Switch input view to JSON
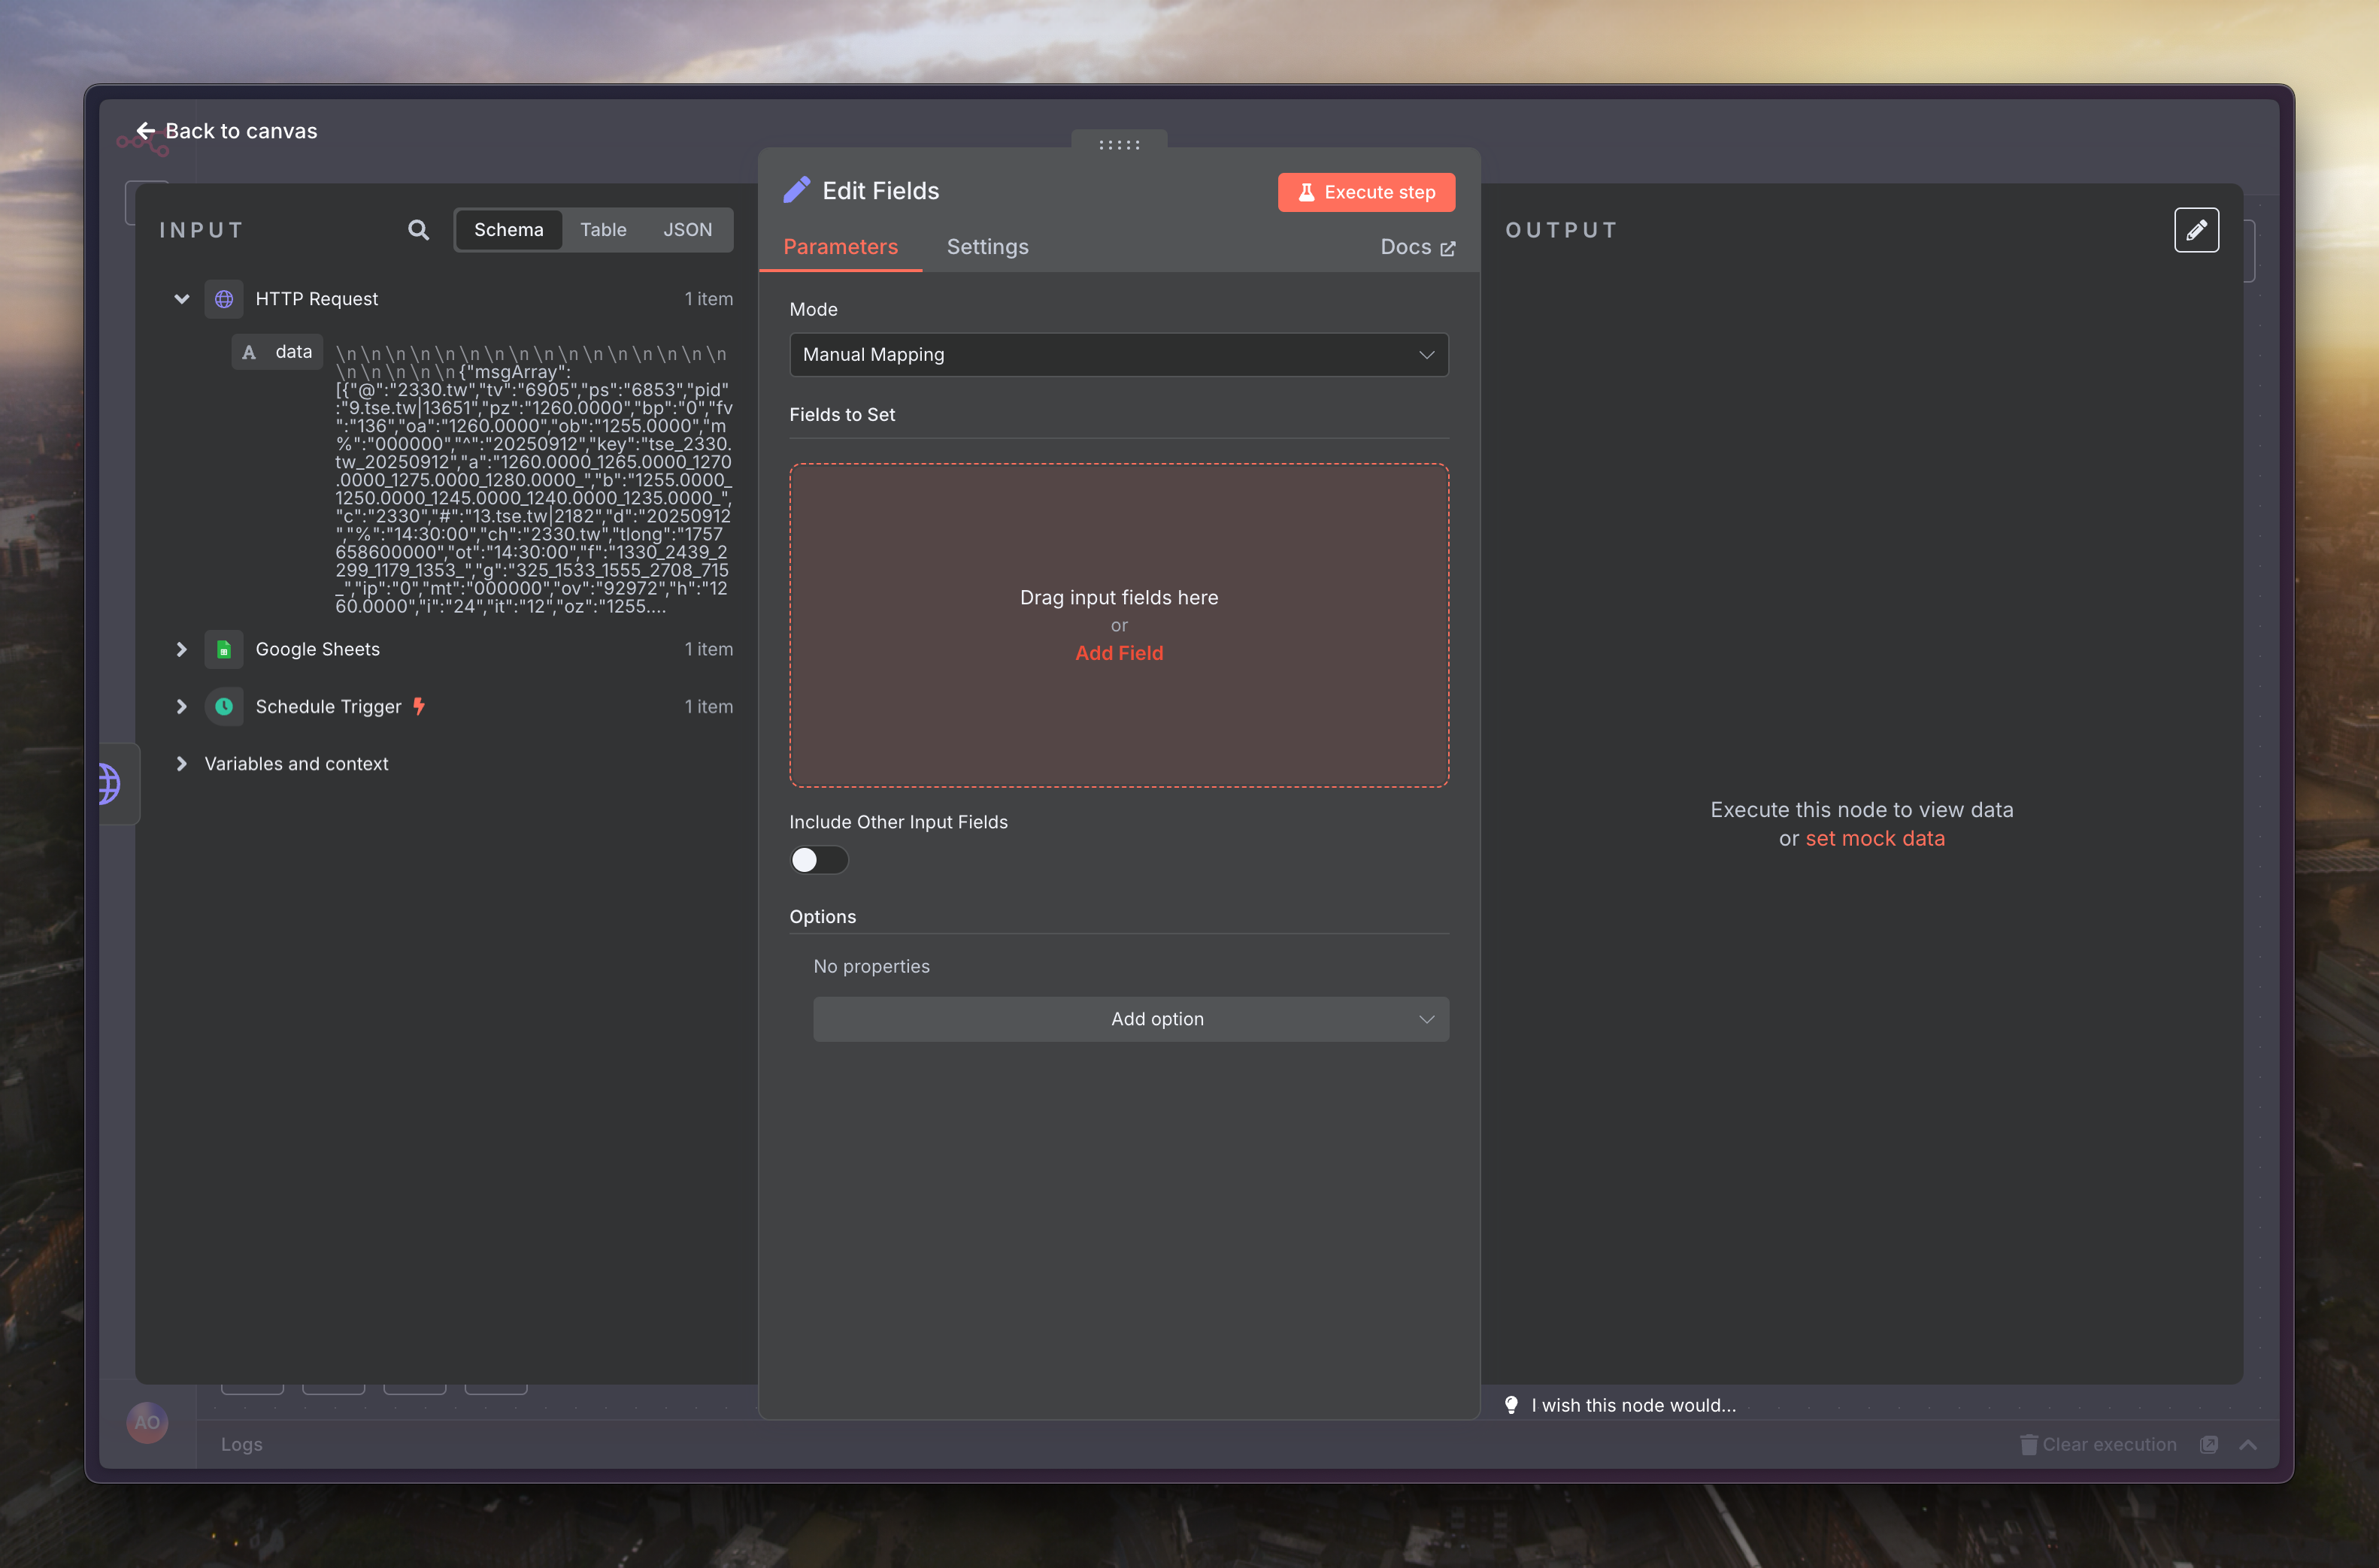This screenshot has height=1568, width=2379. [x=687, y=230]
